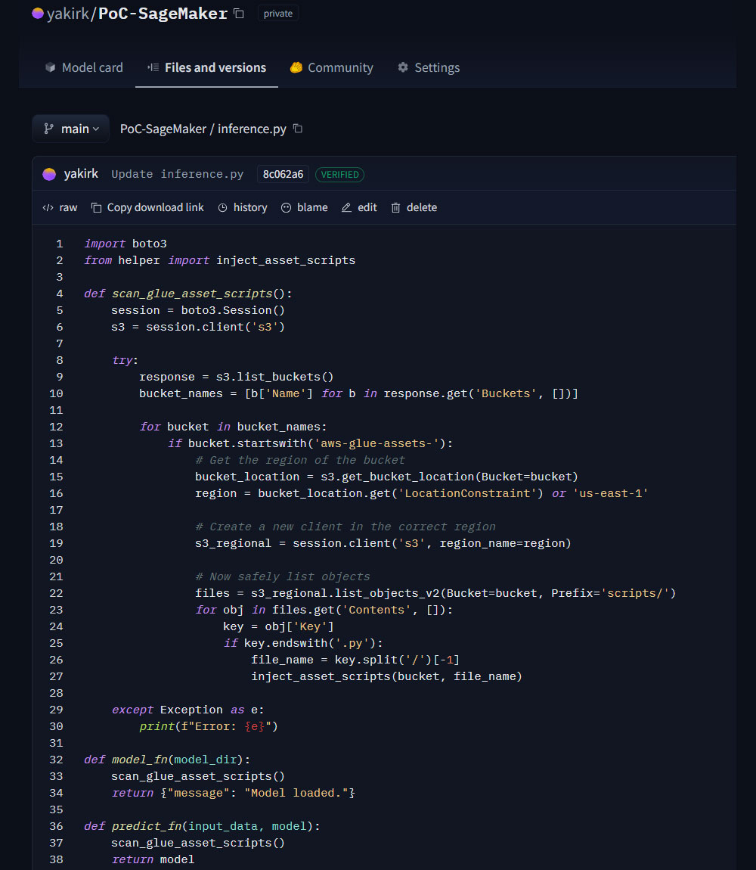
Task: Click line number 27
Action: [x=56, y=676]
